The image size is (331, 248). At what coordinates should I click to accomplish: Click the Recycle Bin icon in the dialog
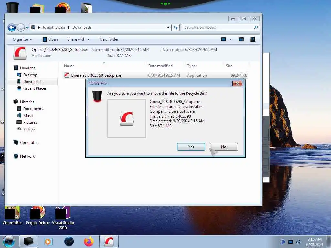[x=97, y=96]
